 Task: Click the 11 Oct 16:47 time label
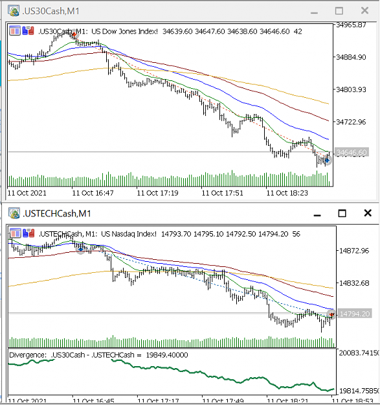(x=93, y=193)
